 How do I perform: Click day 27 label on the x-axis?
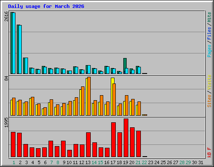tap(176, 162)
